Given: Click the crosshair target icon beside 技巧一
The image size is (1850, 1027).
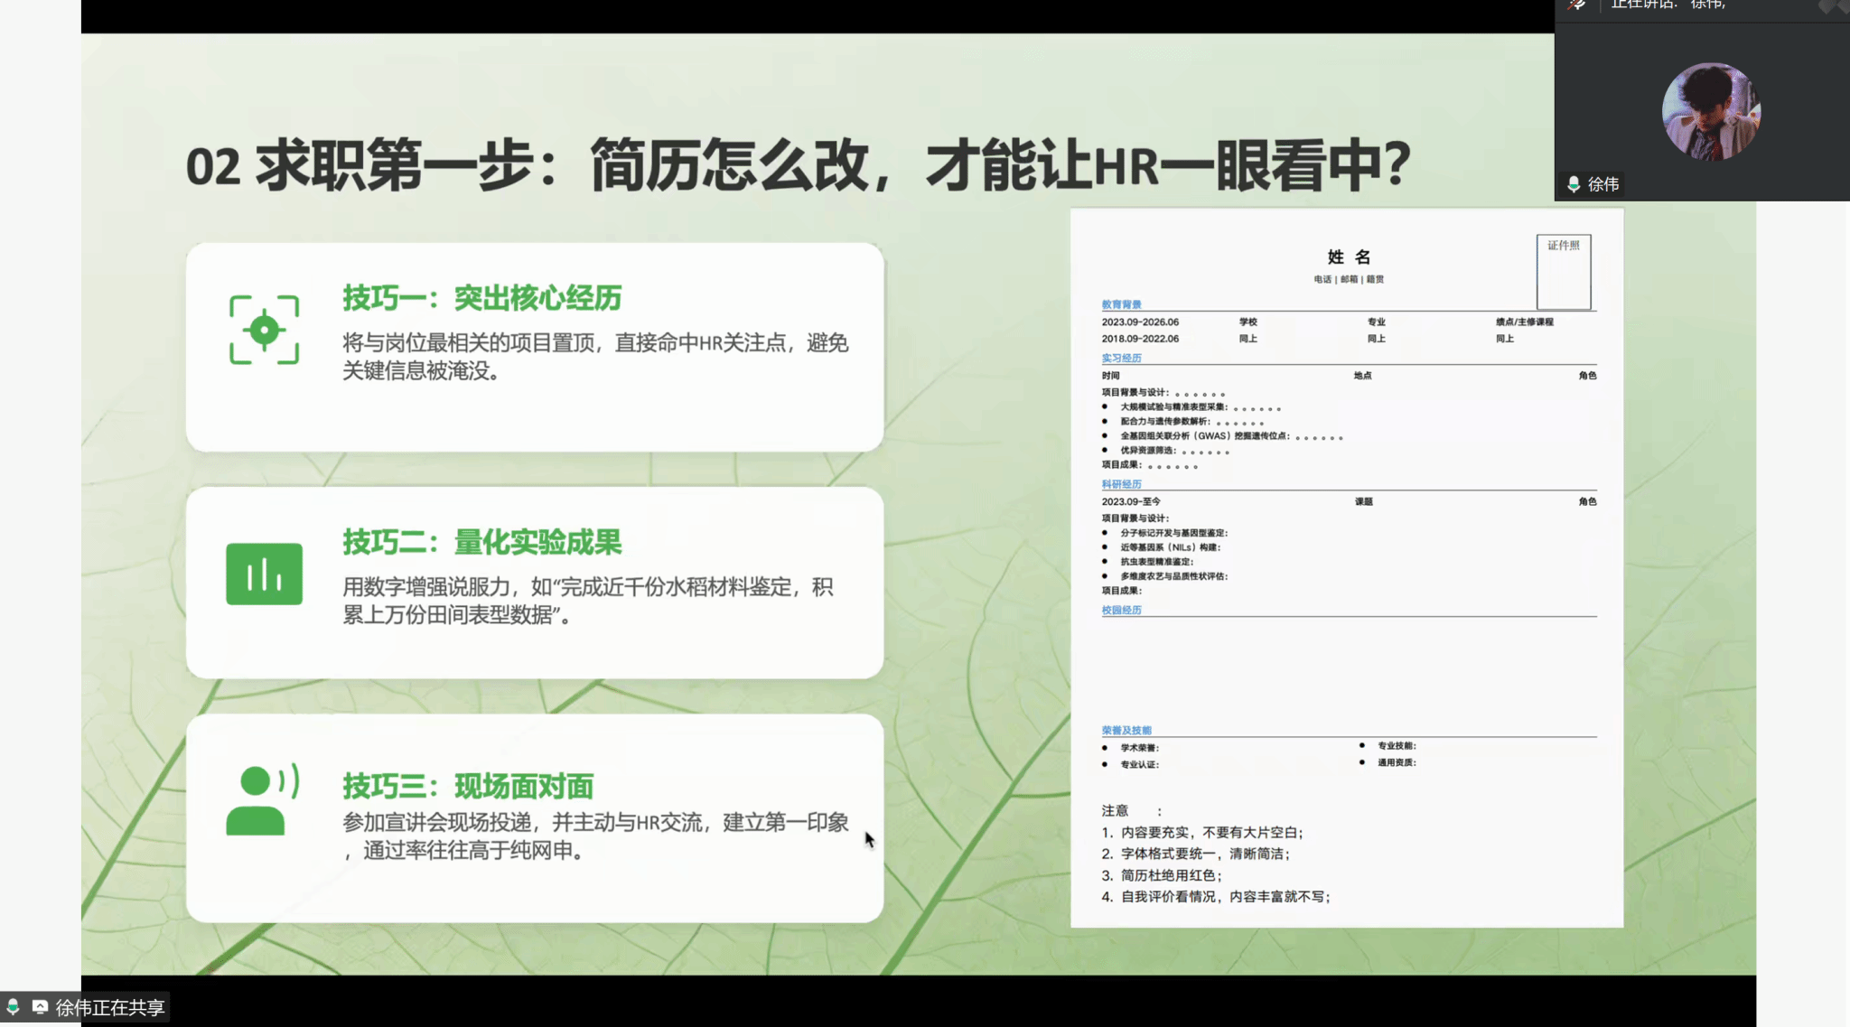Looking at the screenshot, I should click(x=264, y=330).
